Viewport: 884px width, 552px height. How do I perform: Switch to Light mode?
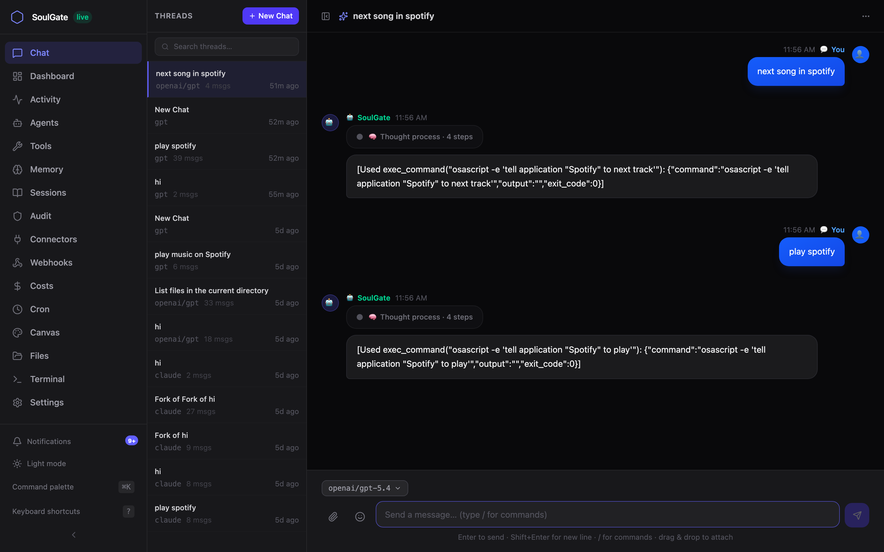(73, 464)
